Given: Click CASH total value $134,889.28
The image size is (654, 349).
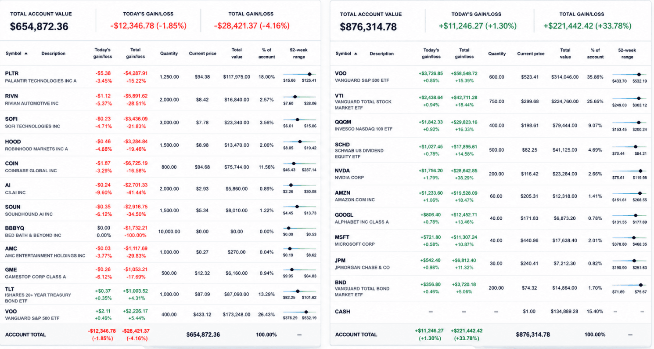Looking at the screenshot, I should pyautogui.click(x=565, y=312).
